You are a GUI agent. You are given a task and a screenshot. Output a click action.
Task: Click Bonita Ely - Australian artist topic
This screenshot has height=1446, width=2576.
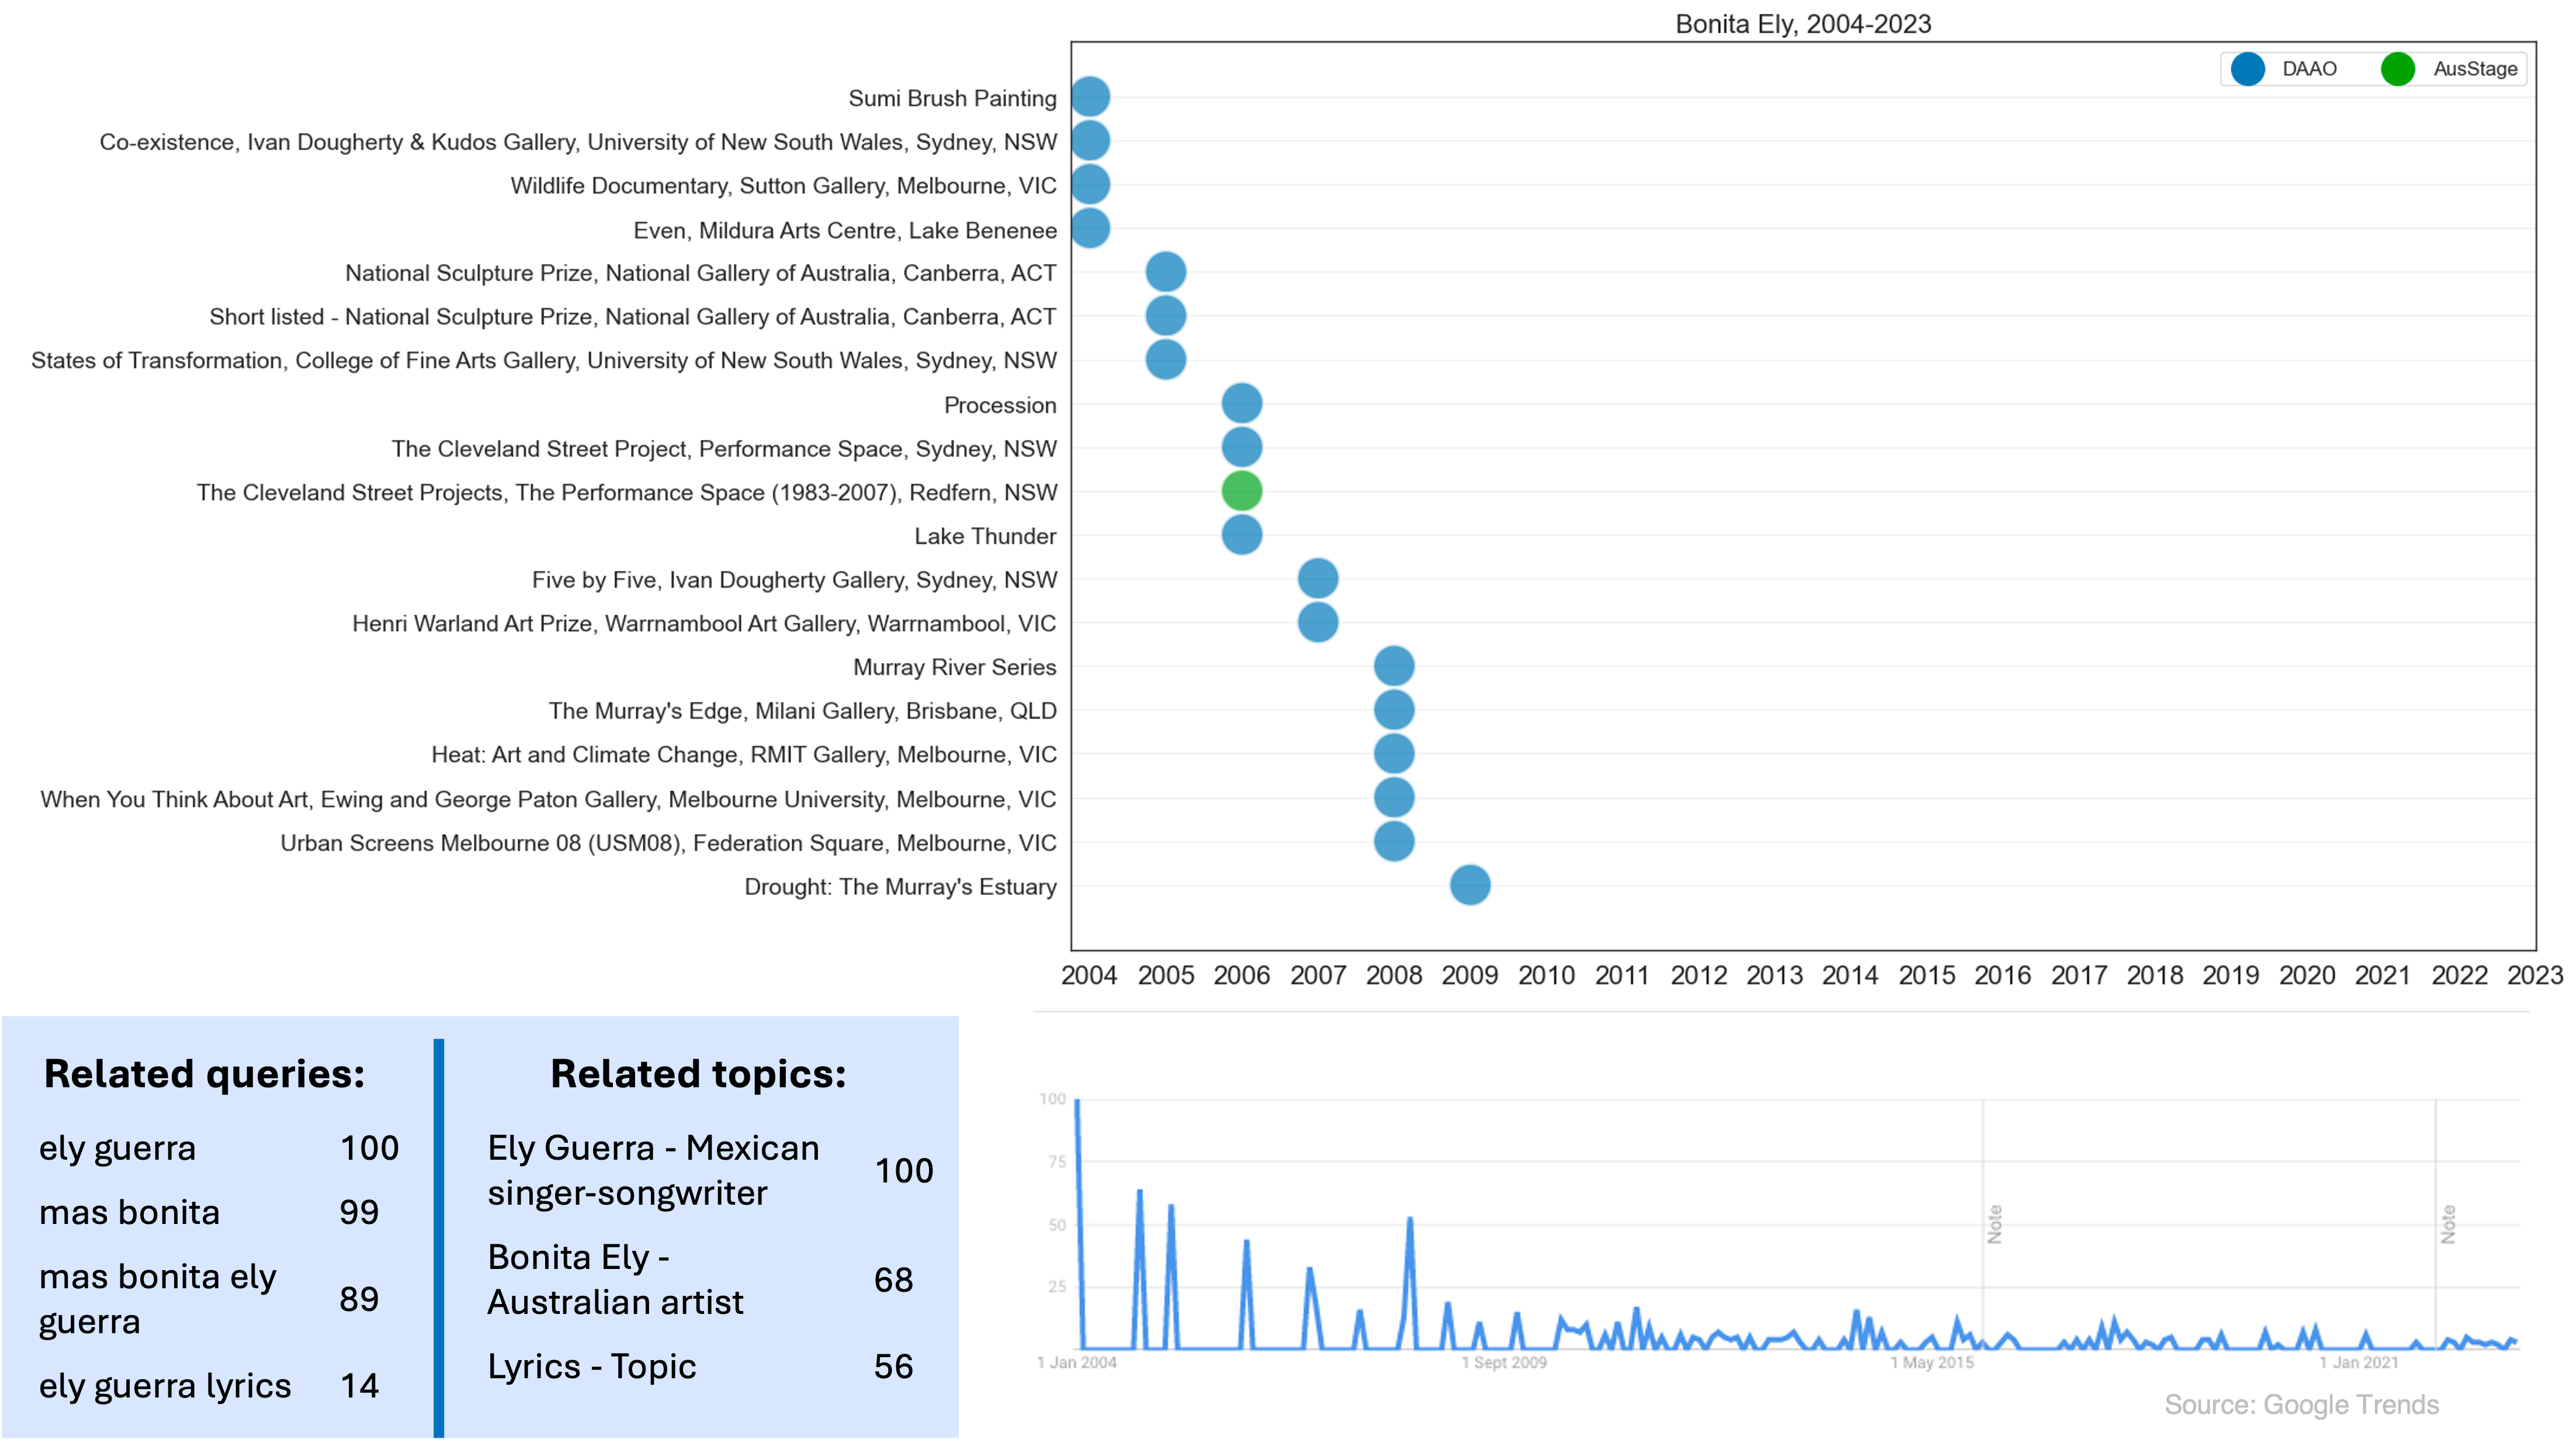[615, 1279]
